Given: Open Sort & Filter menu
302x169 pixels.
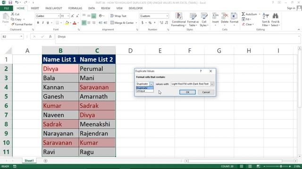Looking at the screenshot, I should coord(266,20).
